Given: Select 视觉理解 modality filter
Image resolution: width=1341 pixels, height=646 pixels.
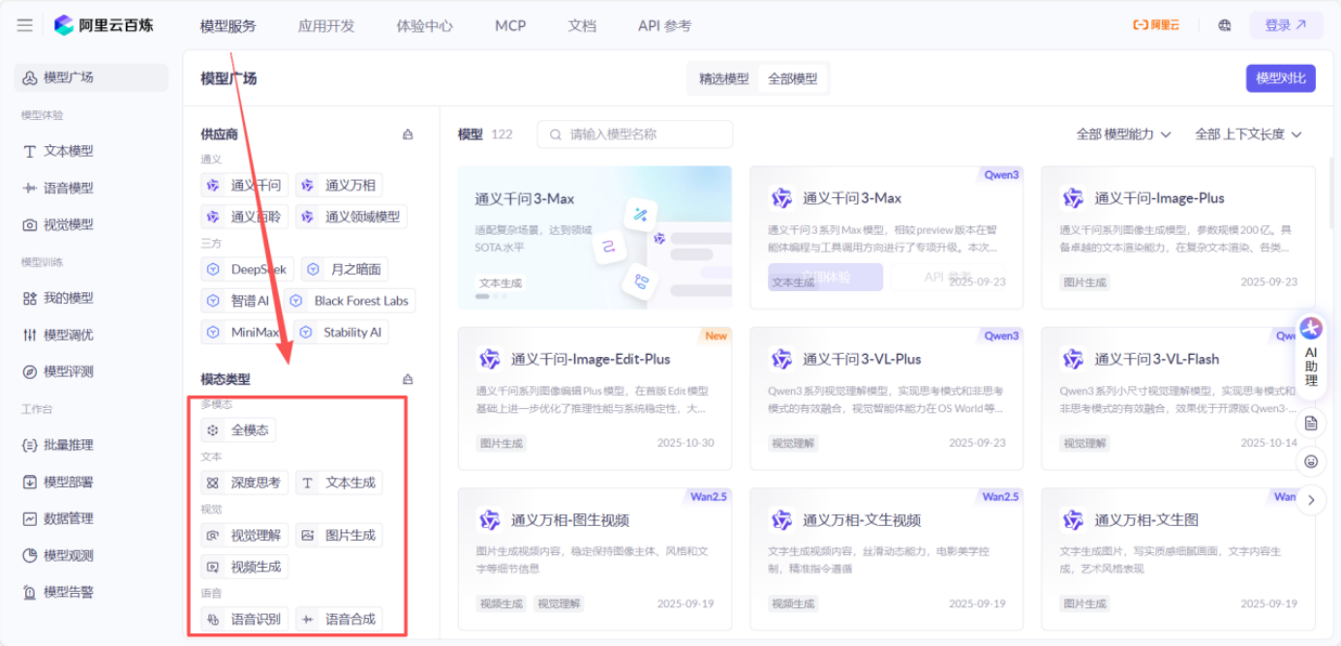Looking at the screenshot, I should point(244,535).
